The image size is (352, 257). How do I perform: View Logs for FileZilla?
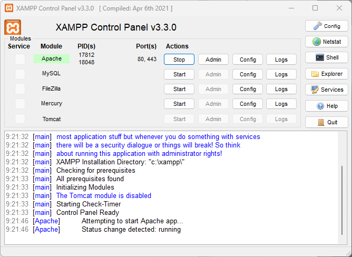click(281, 89)
